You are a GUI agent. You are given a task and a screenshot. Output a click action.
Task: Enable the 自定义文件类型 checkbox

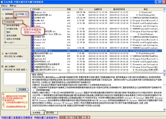pos(5,39)
